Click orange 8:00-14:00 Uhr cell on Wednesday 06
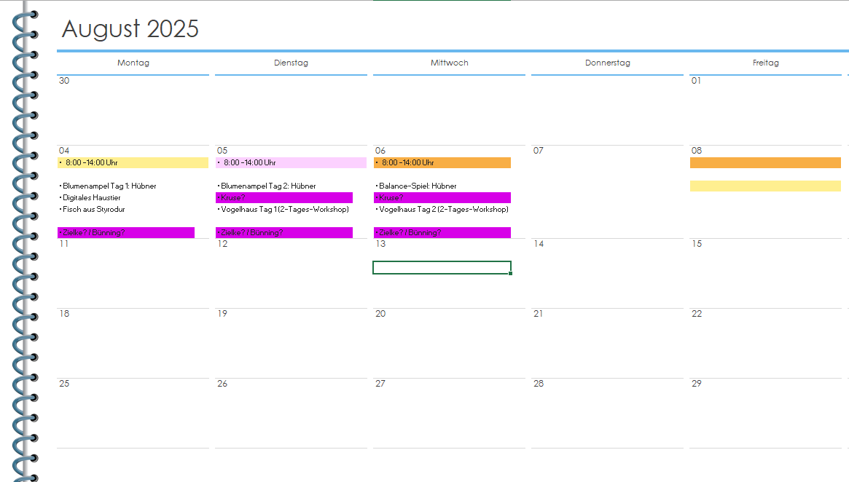 [x=442, y=163]
